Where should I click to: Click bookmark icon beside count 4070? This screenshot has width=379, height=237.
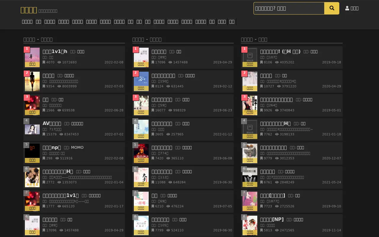(x=44, y=63)
